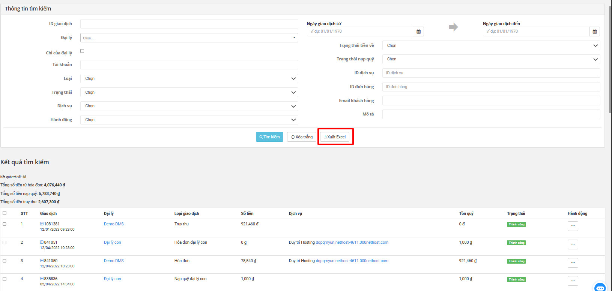
Task: Focus the 'Mô tả' description field
Action: point(491,114)
